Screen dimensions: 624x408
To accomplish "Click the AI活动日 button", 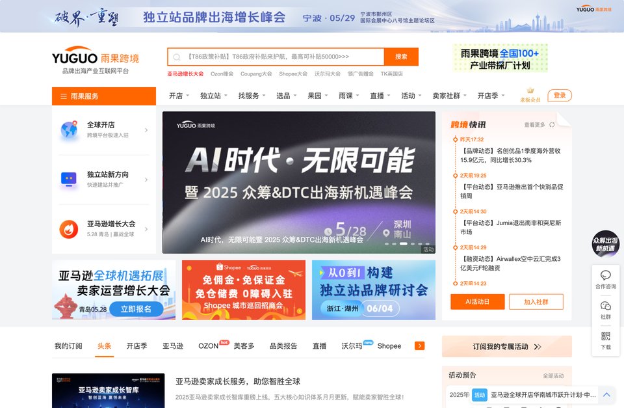I will coord(478,302).
